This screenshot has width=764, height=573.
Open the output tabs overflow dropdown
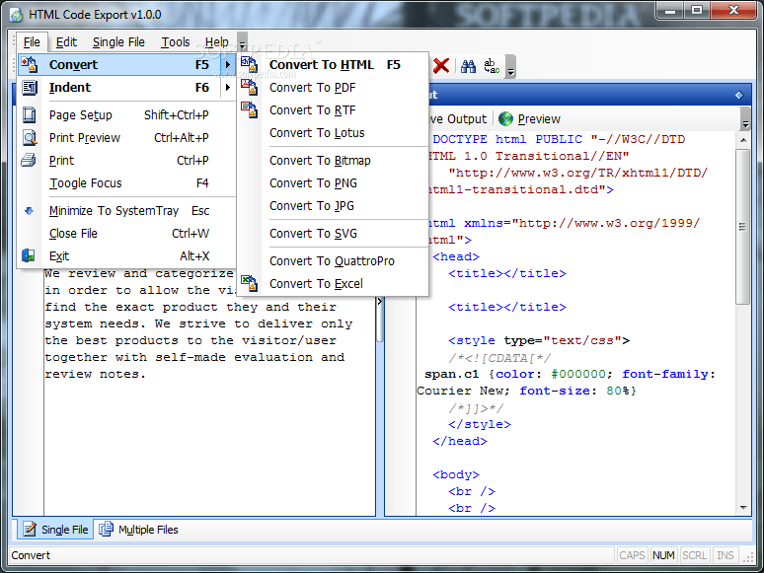tap(745, 119)
